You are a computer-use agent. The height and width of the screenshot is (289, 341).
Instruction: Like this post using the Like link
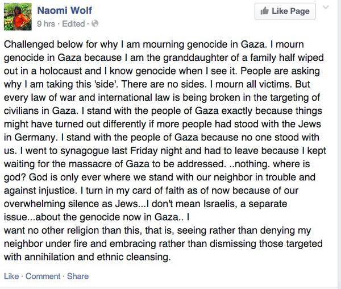click(11, 276)
